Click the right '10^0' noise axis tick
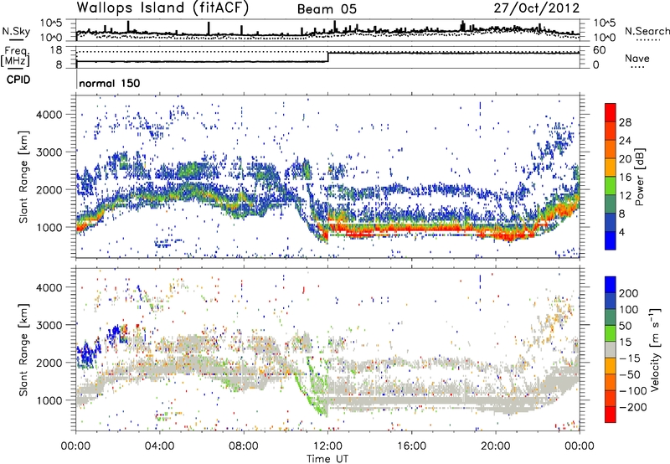Viewport: 670px width, 464px height. (x=605, y=38)
